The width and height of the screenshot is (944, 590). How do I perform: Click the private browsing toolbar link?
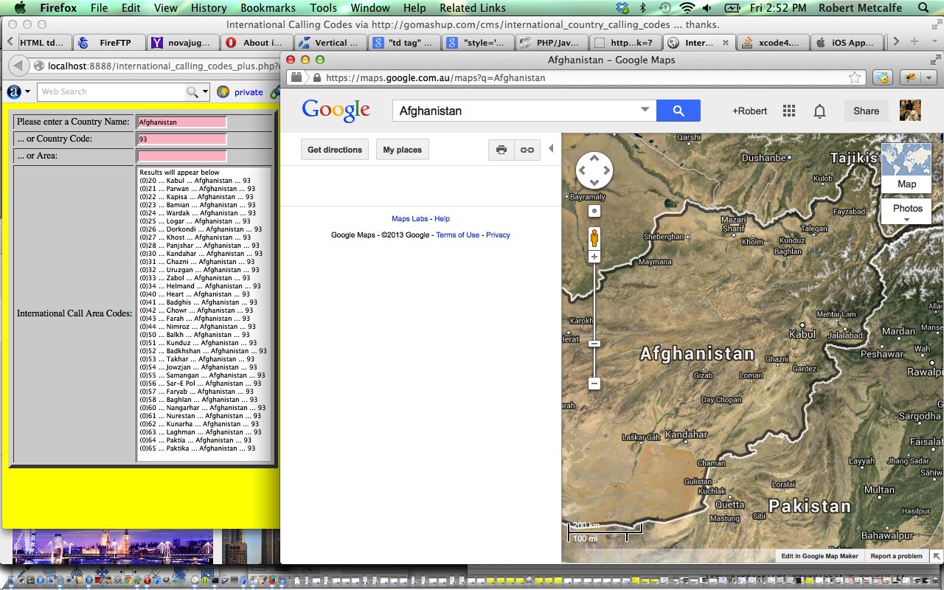pos(249,92)
